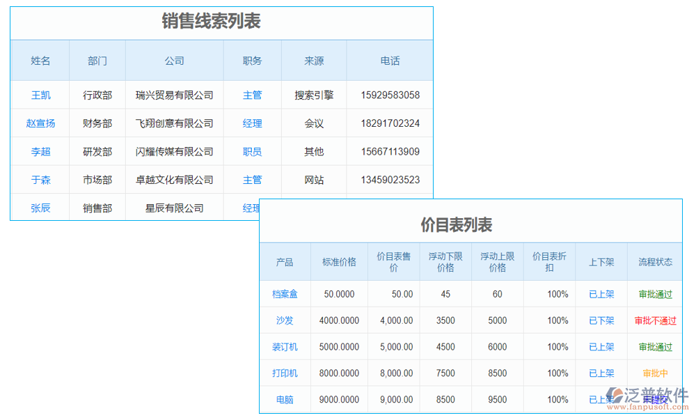View 审批不通过 status of 沙发
This screenshot has width=696, height=418.
tap(655, 320)
